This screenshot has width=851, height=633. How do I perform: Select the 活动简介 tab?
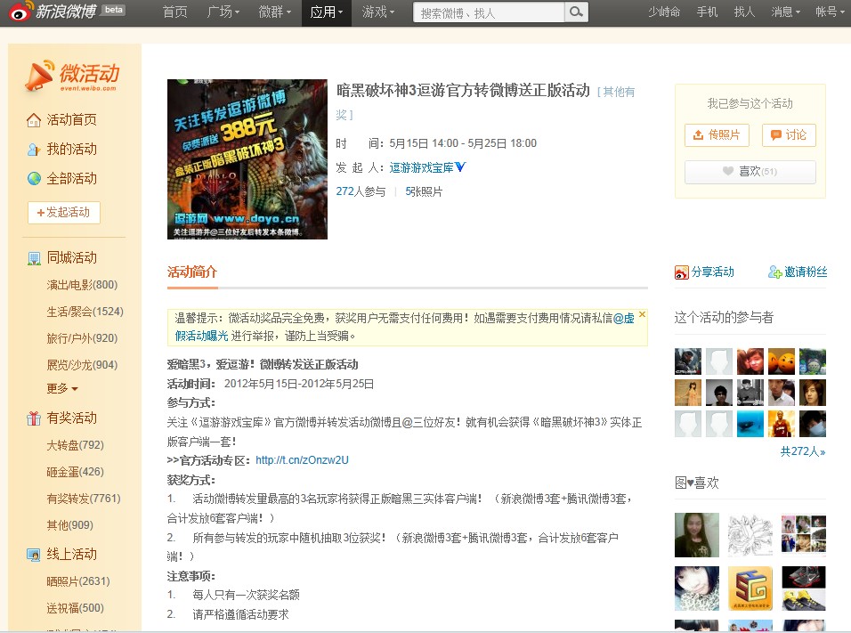click(x=192, y=272)
